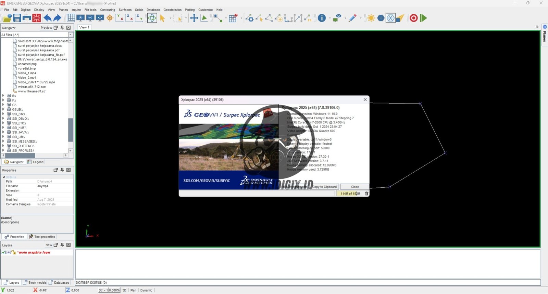548x294 pixels.
Task: Click the pencil edit tool icon
Action: [x=352, y=18]
